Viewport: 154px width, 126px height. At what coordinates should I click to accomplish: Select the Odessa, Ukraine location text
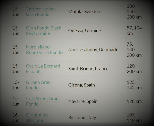(x=85, y=31)
